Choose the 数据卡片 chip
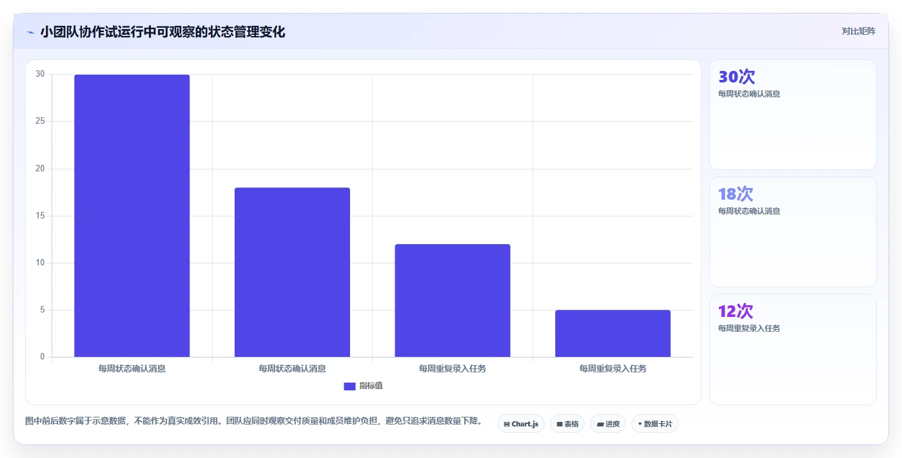Screen dimensions: 902x458 click(655, 424)
